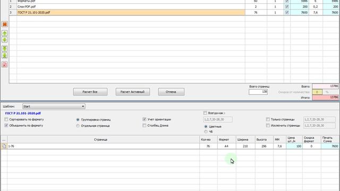Click the yellow quantity discount field
340x191 pixels.
tap(317, 92)
